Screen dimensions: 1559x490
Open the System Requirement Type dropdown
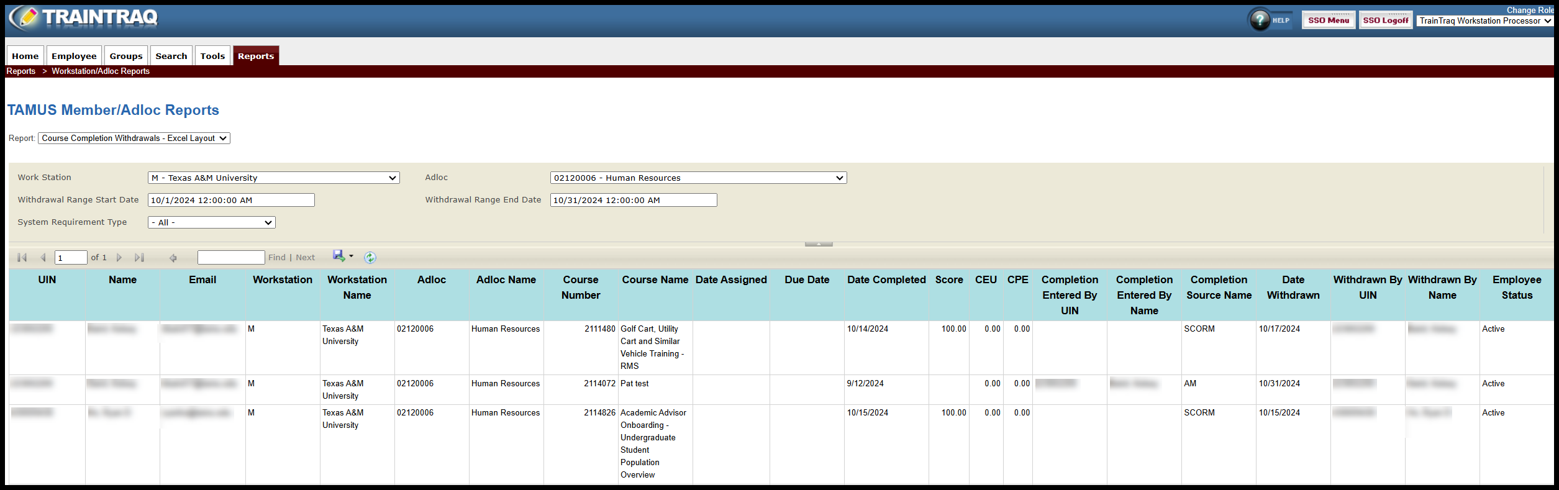211,223
